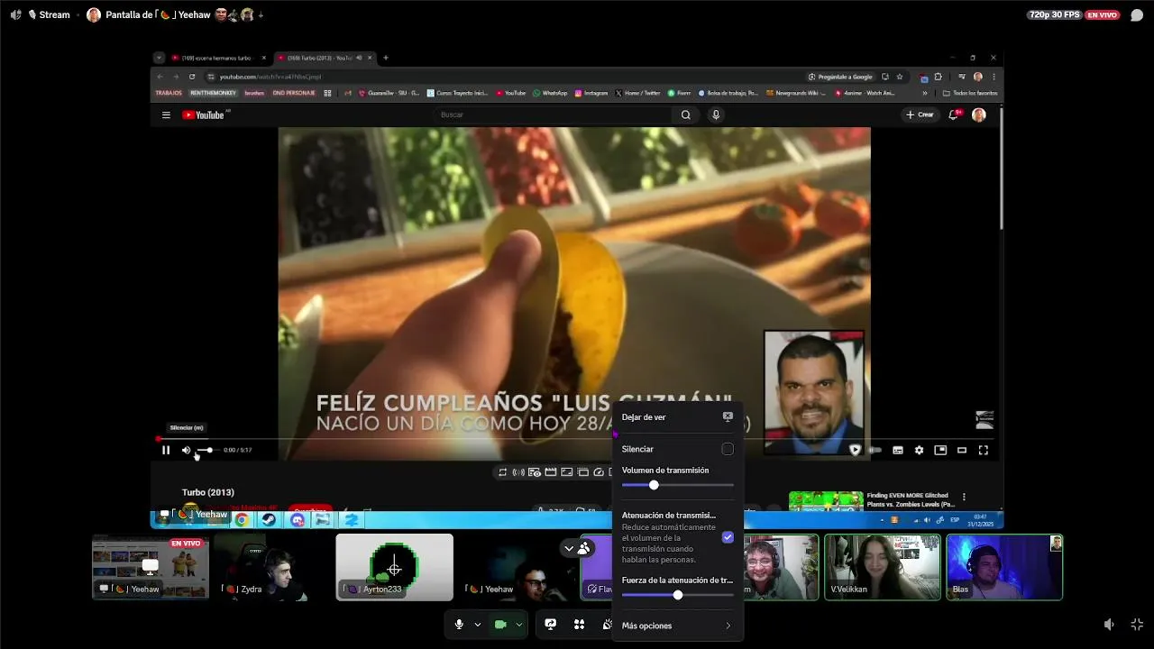Select V.Velikkan participant video tile
The width and height of the screenshot is (1154, 649).
(x=883, y=567)
